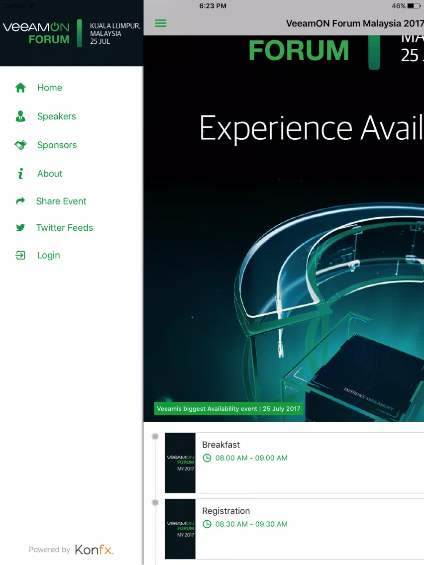Screen dimensions: 424x565
Task: Open the Konfx link in the footer
Action: click(94, 550)
